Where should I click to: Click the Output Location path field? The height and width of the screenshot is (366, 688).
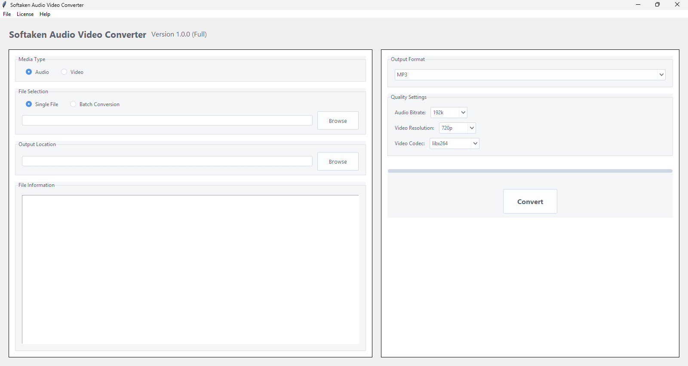[167, 161]
